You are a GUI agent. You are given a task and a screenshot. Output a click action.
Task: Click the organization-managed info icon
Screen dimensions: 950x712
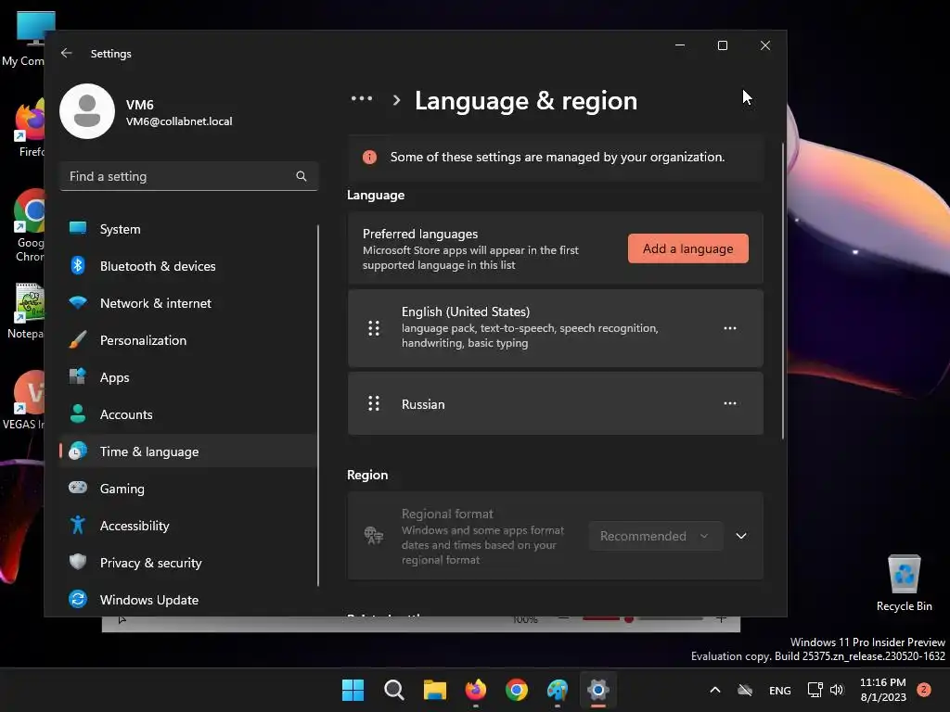tap(369, 158)
